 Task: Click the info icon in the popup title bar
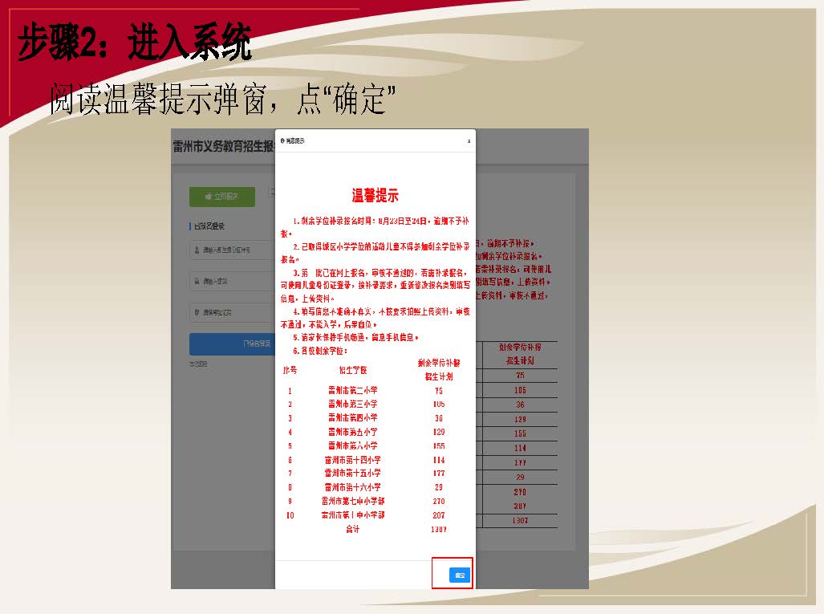(282, 141)
